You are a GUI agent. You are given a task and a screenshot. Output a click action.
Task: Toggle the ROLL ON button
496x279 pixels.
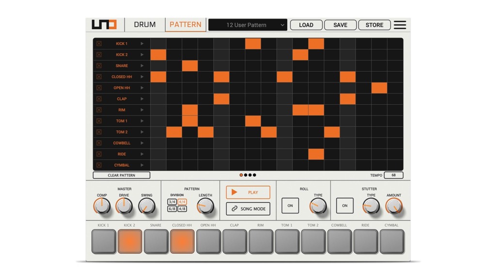290,205
